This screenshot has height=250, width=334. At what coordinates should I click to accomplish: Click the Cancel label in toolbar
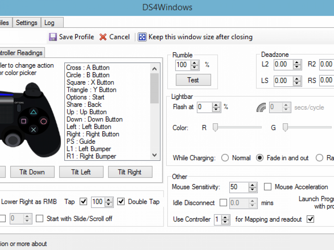pyautogui.click(x=119, y=37)
